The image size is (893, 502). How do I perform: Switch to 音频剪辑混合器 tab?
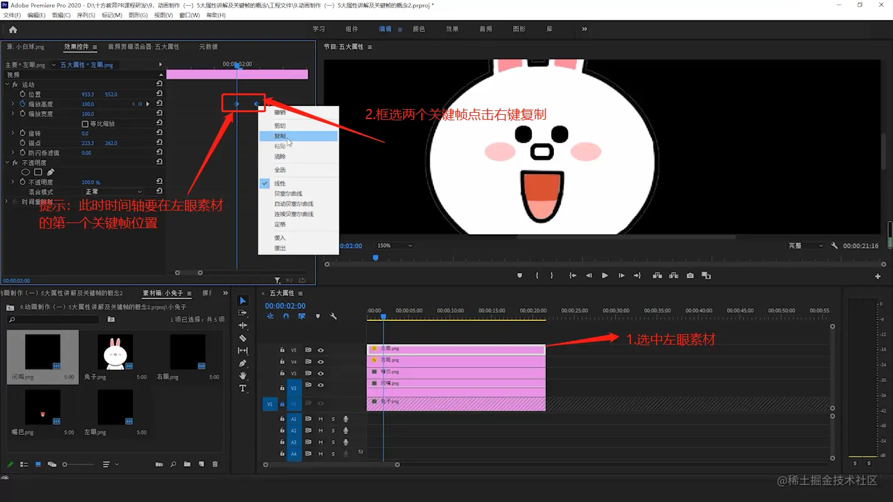[x=144, y=47]
